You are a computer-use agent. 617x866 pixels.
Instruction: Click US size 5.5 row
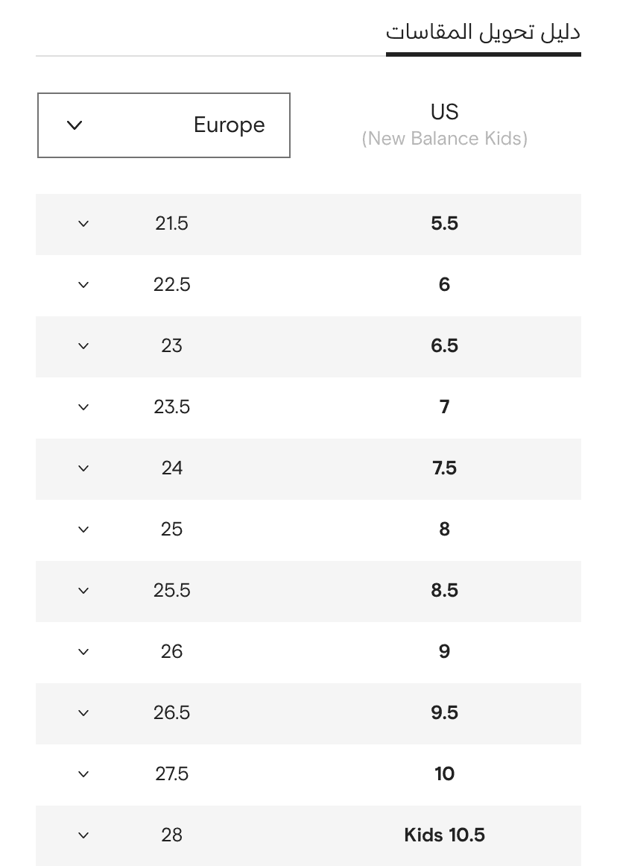(308, 225)
